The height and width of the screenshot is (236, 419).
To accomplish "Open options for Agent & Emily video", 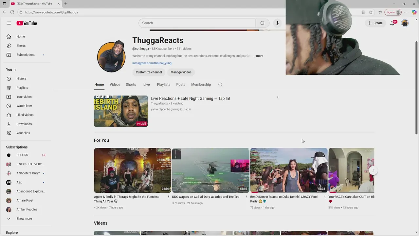I will pos(169,197).
